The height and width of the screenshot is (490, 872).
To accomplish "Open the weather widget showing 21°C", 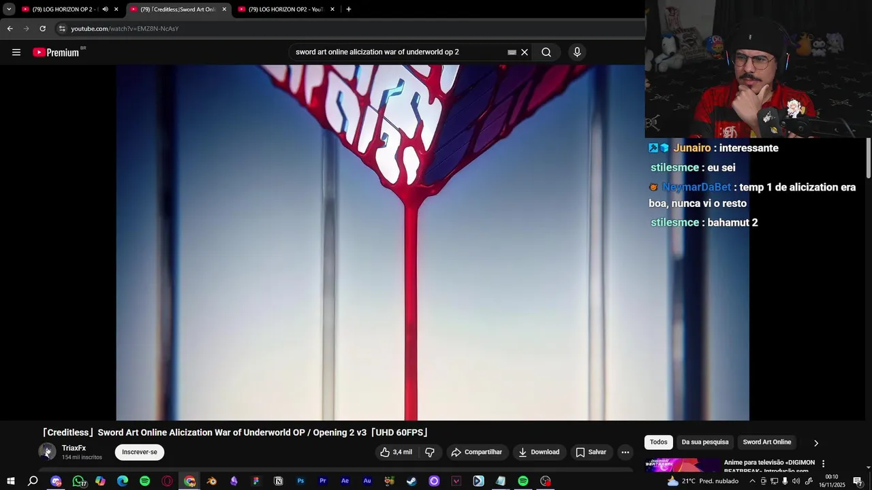I will (703, 481).
